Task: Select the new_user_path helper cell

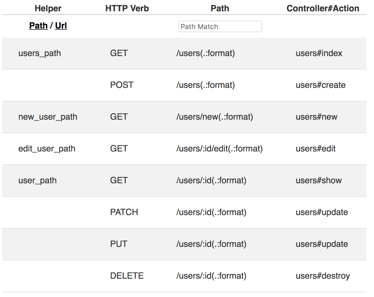Action: tap(48, 117)
